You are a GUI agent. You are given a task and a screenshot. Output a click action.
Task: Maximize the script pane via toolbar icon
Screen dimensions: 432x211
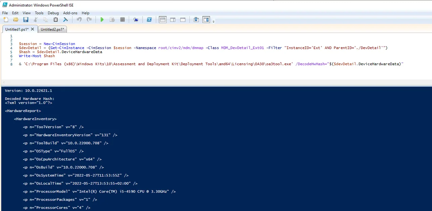click(183, 20)
